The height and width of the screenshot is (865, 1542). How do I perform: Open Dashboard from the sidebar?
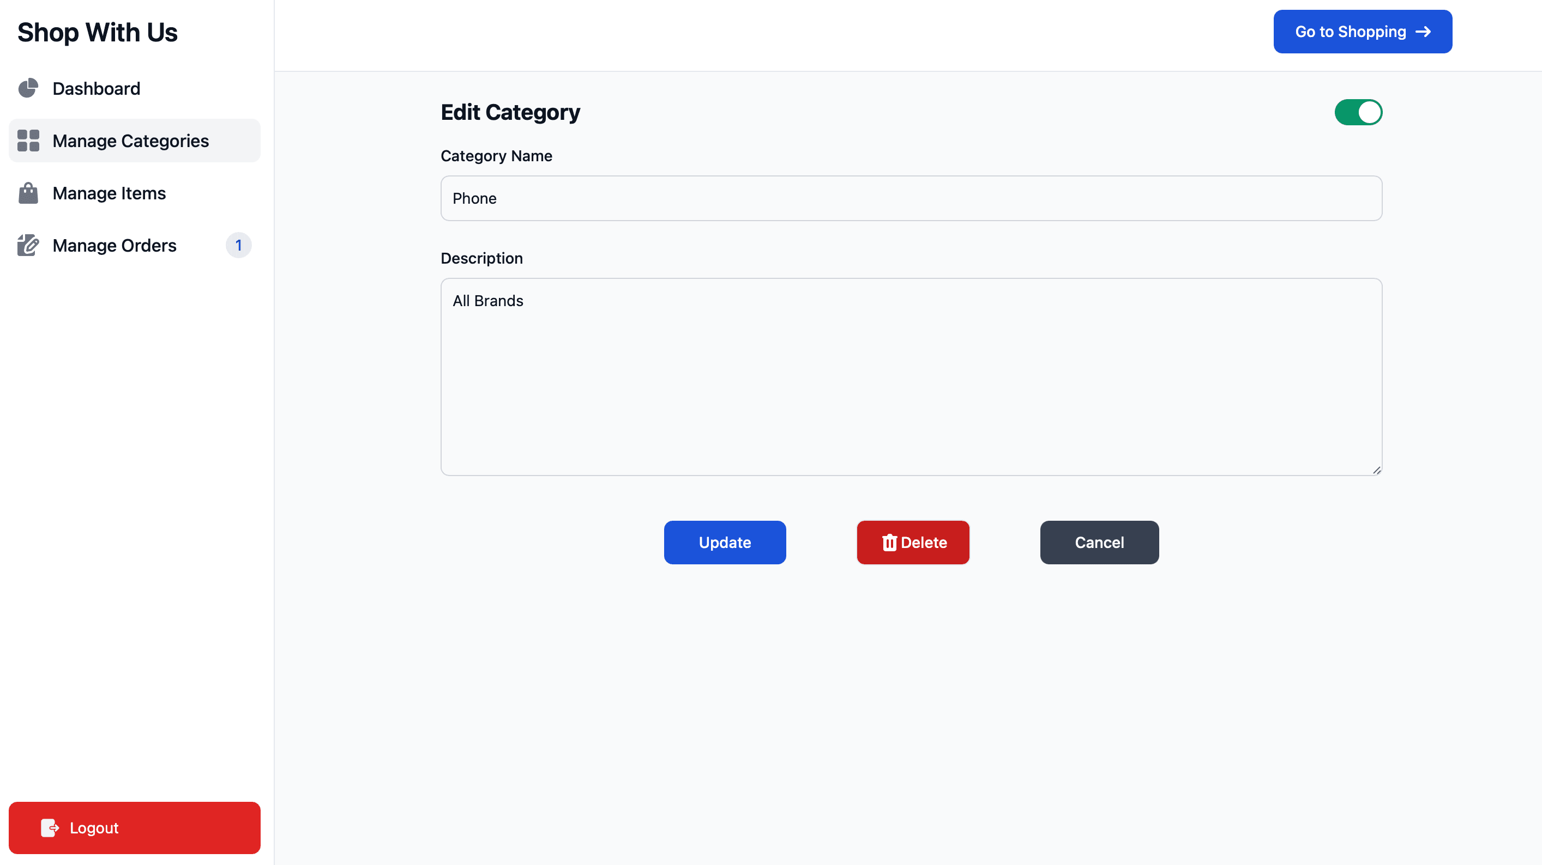(97, 89)
